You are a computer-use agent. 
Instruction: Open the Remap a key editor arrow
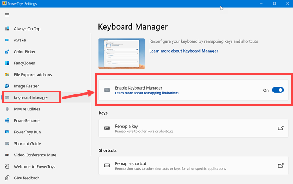[x=280, y=128]
